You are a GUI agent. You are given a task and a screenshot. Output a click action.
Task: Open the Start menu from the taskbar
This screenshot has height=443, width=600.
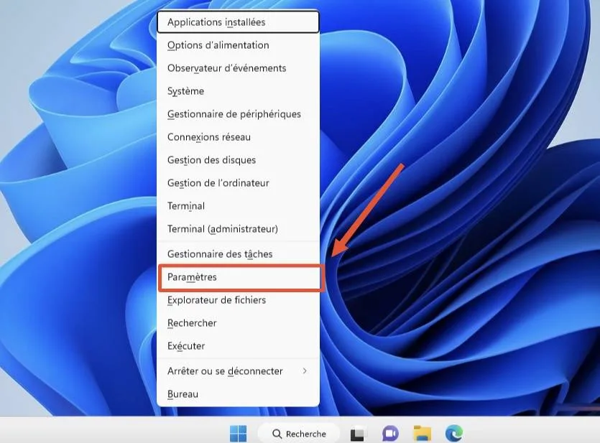click(238, 434)
